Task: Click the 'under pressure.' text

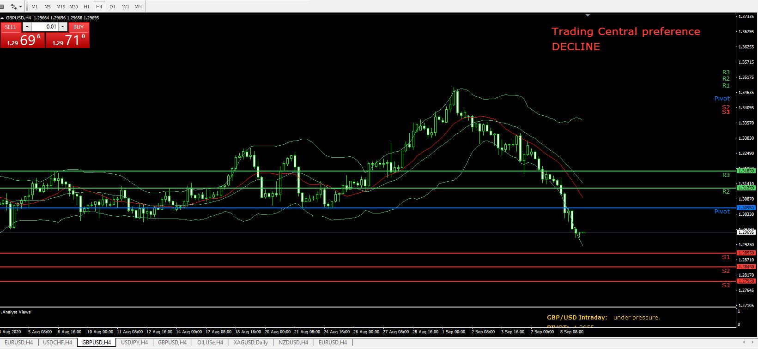Action: [x=637, y=317]
